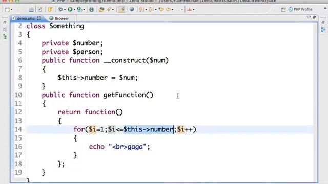Click the yellow document toolbar icon

point(50,9)
